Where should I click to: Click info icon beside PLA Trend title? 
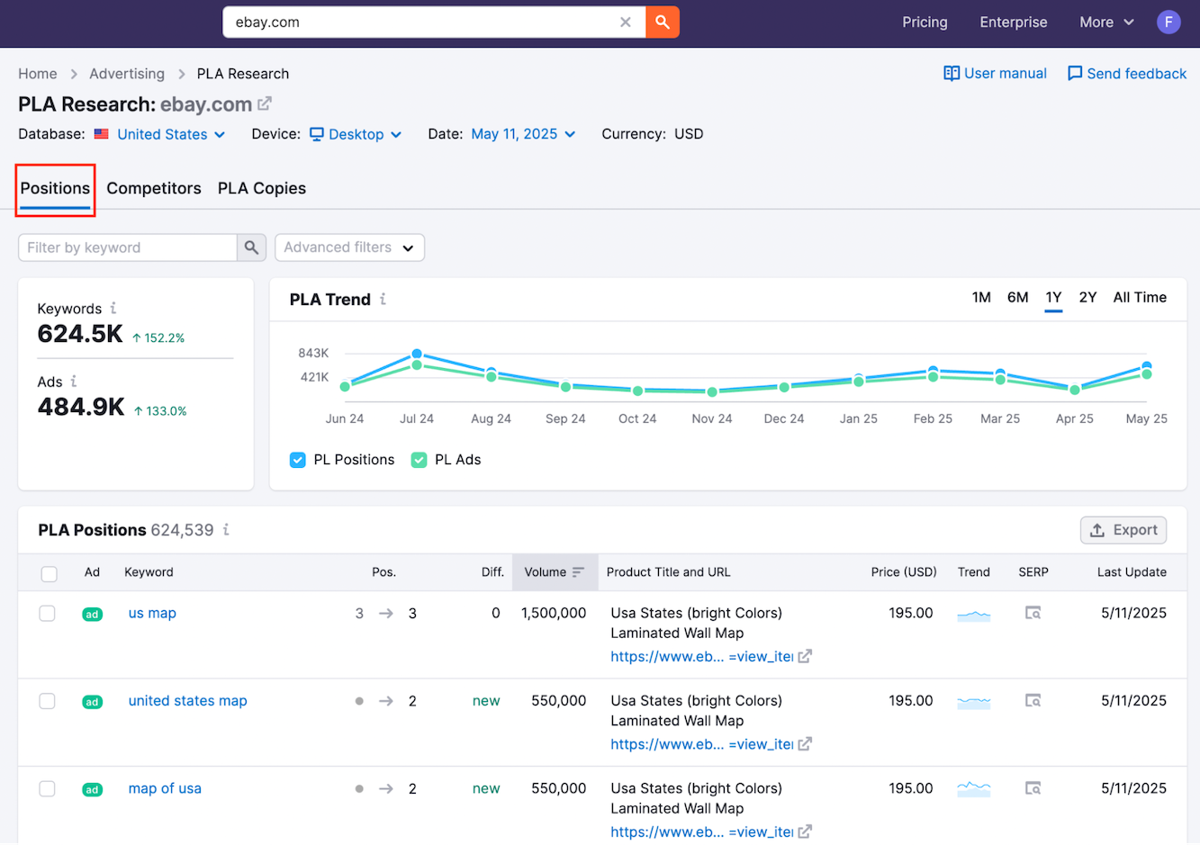click(x=383, y=300)
